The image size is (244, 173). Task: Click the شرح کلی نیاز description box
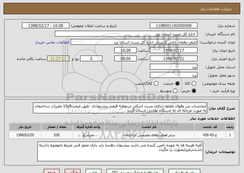tap(120, 108)
